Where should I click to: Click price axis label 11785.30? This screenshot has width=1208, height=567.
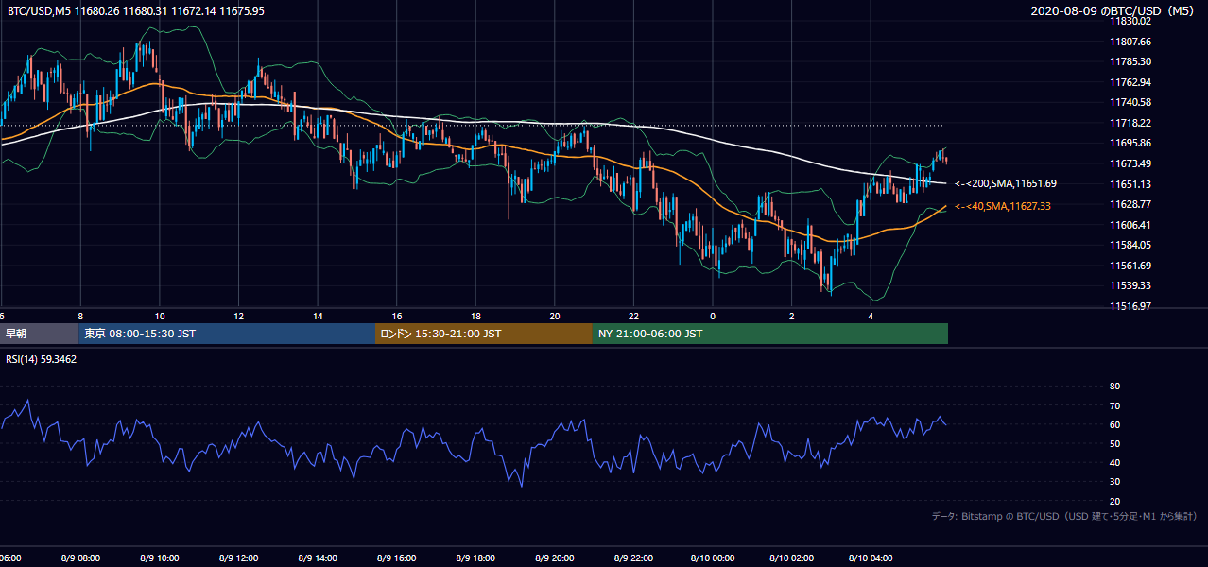coord(1130,61)
